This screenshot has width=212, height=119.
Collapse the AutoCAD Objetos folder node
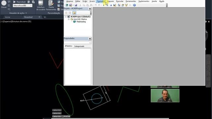(69, 19)
